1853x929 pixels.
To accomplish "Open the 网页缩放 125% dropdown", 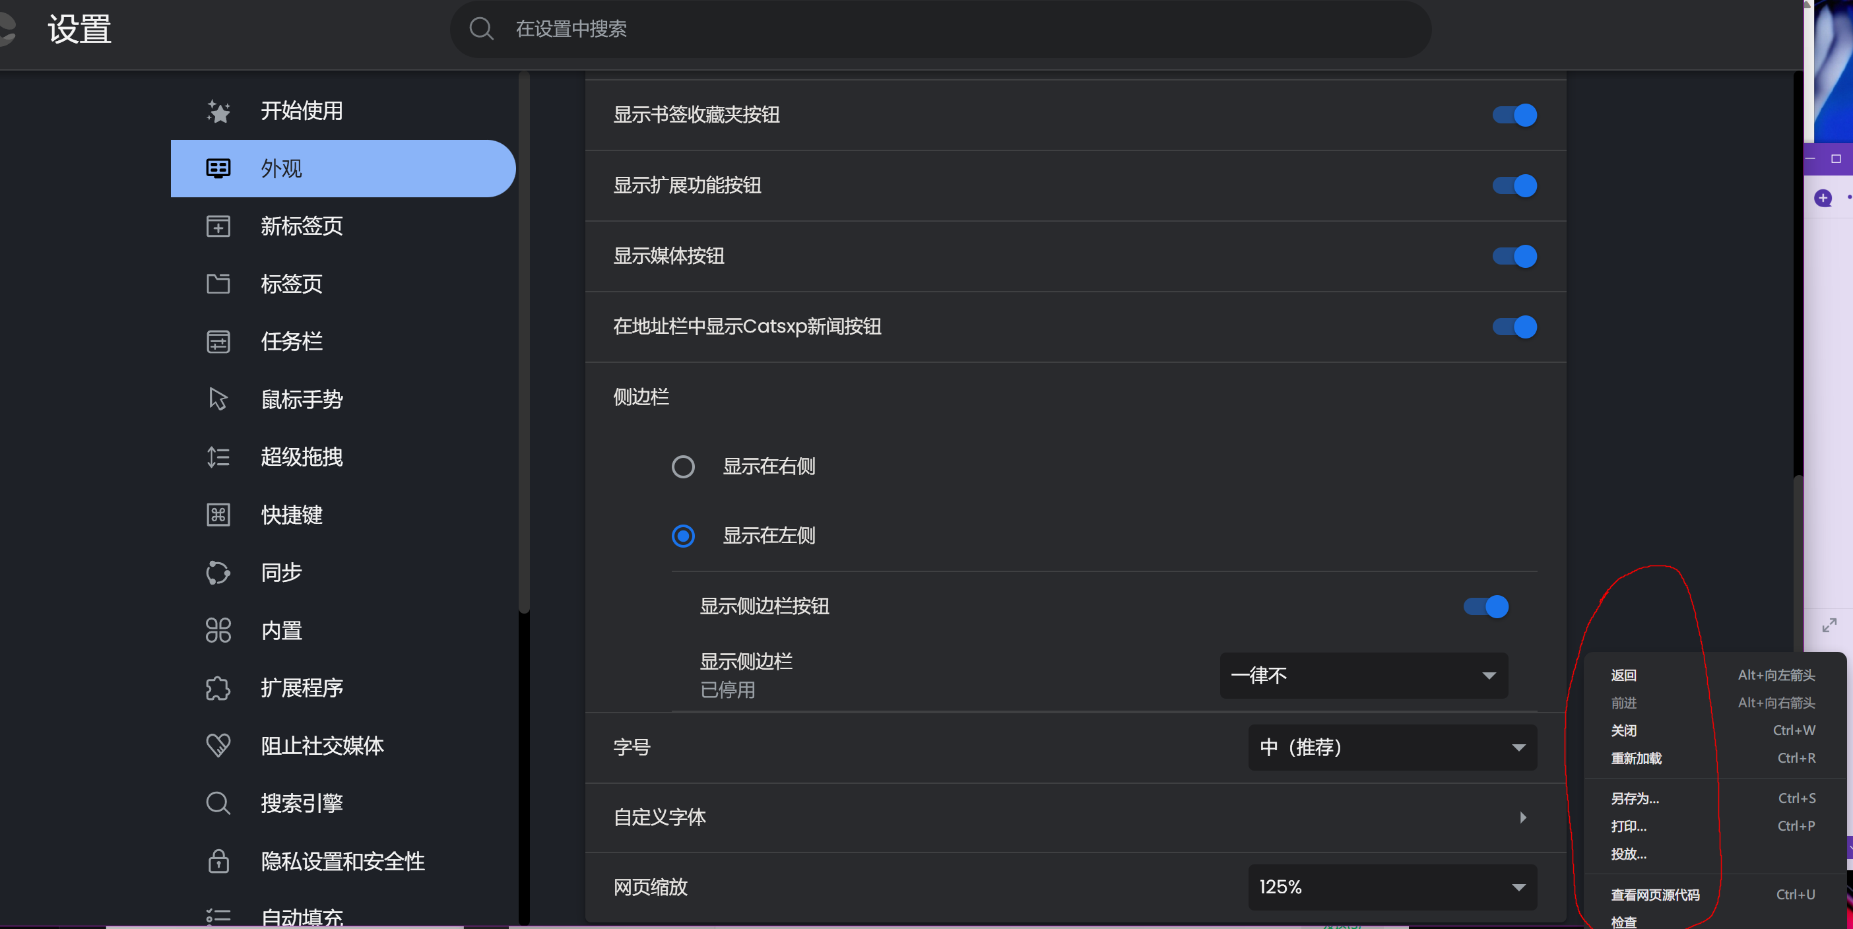I will [1392, 887].
